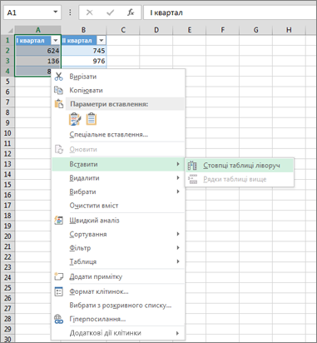Choose the second paste option clipboard icon
The height and width of the screenshot is (343, 317).
pos(92,119)
